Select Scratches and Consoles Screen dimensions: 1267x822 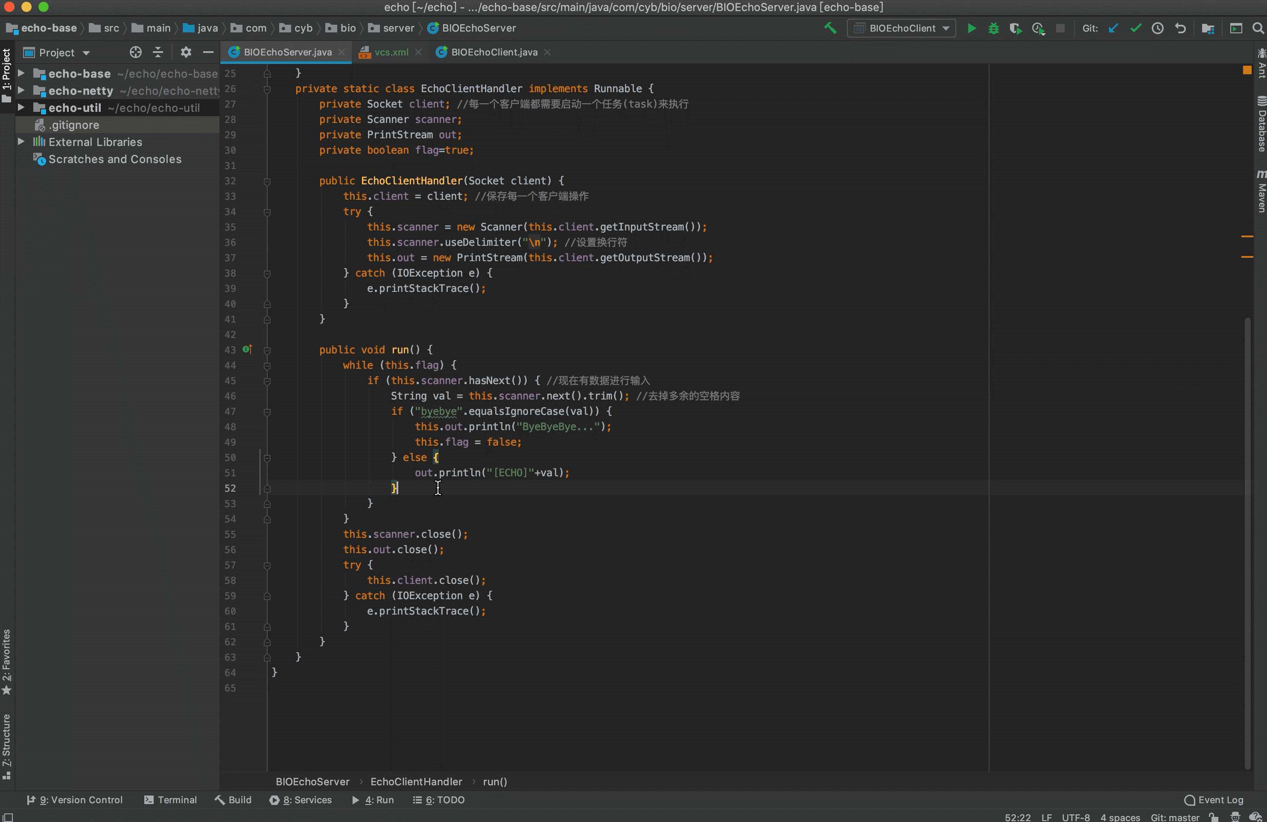115,159
